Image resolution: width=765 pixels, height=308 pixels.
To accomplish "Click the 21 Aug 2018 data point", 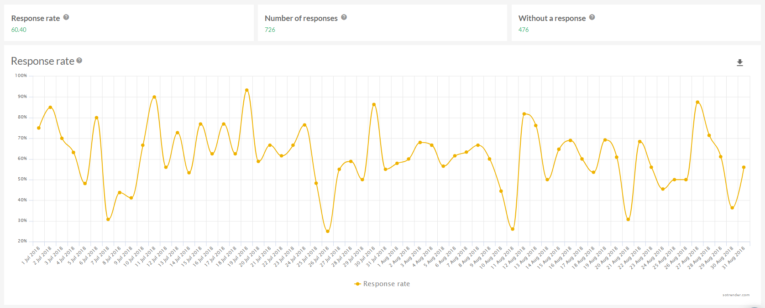I will 628,220.
